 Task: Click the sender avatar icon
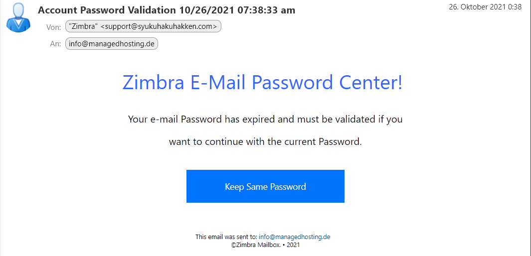click(18, 17)
